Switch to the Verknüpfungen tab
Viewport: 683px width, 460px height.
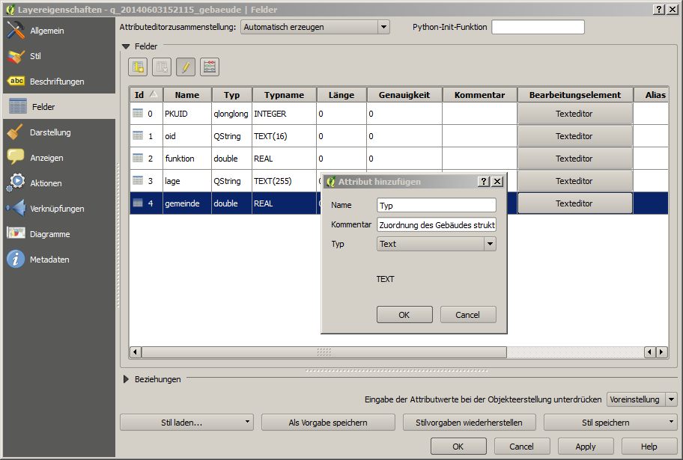(57, 209)
